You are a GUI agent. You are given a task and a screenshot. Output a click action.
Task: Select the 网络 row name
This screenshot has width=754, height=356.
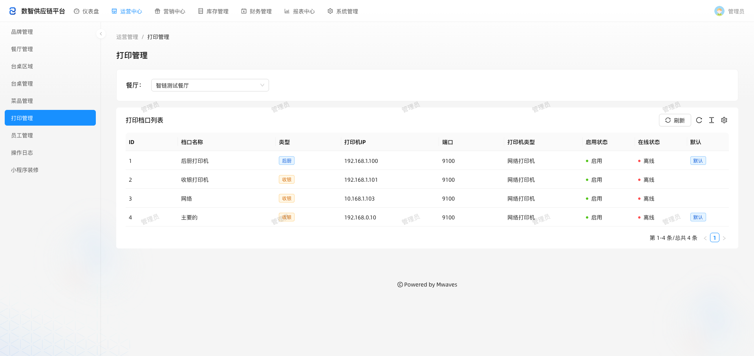187,199
